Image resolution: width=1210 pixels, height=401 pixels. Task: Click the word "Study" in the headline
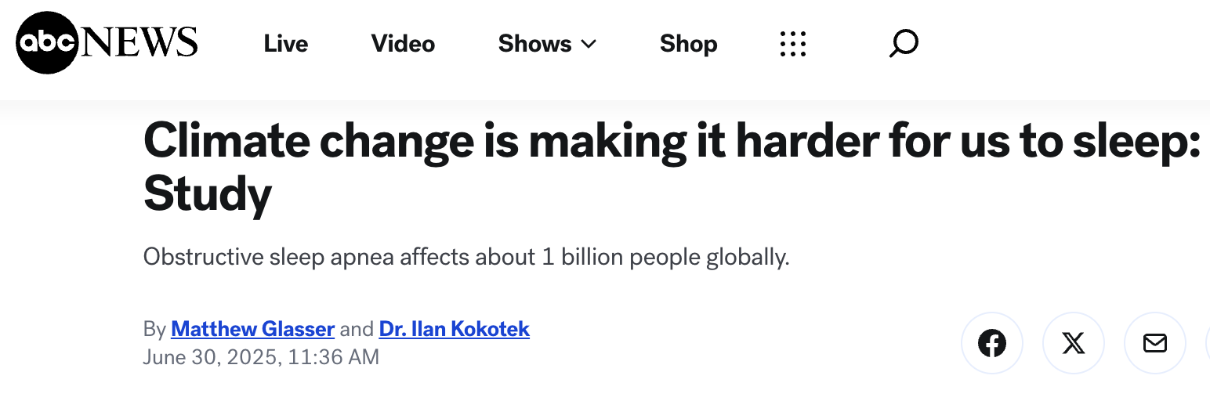(x=208, y=193)
